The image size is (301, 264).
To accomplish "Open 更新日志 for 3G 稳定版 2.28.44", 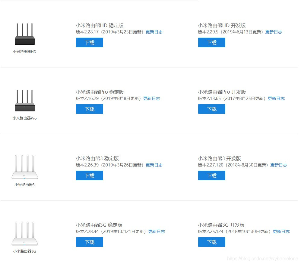I will coord(157,231).
